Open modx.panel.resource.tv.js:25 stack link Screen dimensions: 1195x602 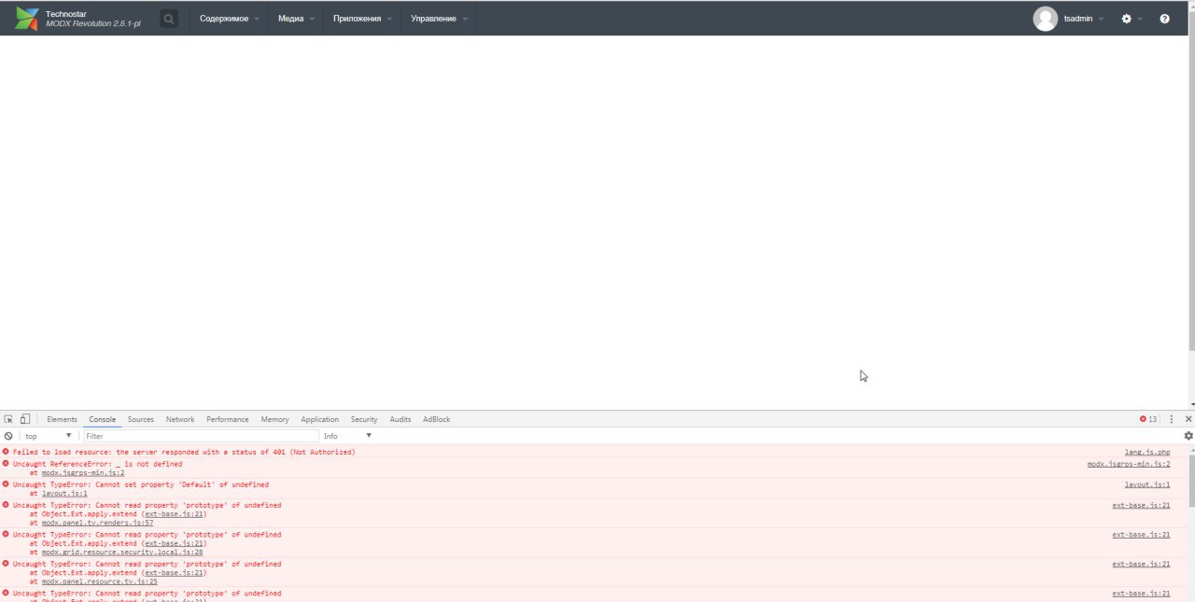click(x=100, y=581)
